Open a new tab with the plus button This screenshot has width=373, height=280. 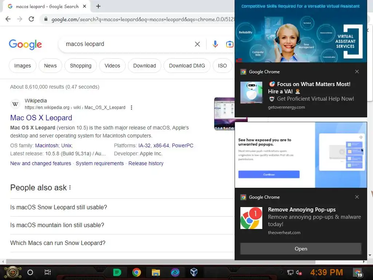[98, 7]
